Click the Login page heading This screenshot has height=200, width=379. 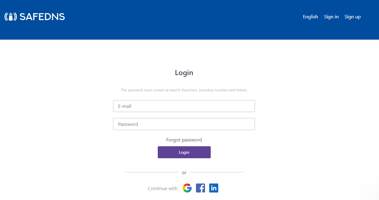[x=184, y=73]
